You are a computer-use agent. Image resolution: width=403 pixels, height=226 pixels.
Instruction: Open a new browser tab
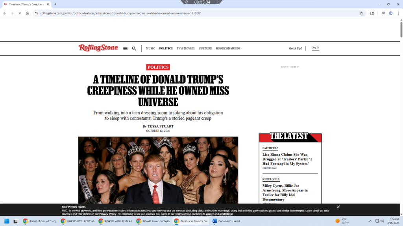tap(55, 4)
